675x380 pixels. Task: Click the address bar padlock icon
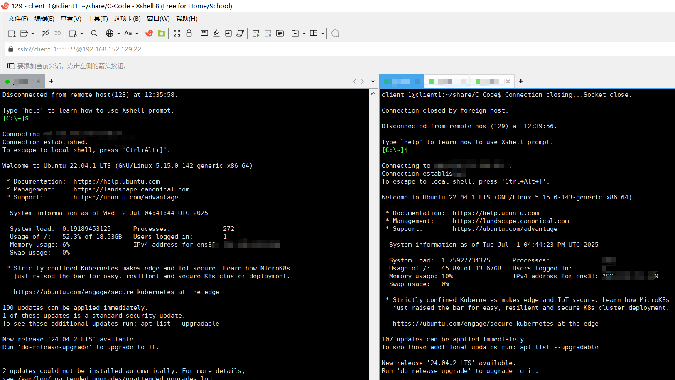click(11, 49)
